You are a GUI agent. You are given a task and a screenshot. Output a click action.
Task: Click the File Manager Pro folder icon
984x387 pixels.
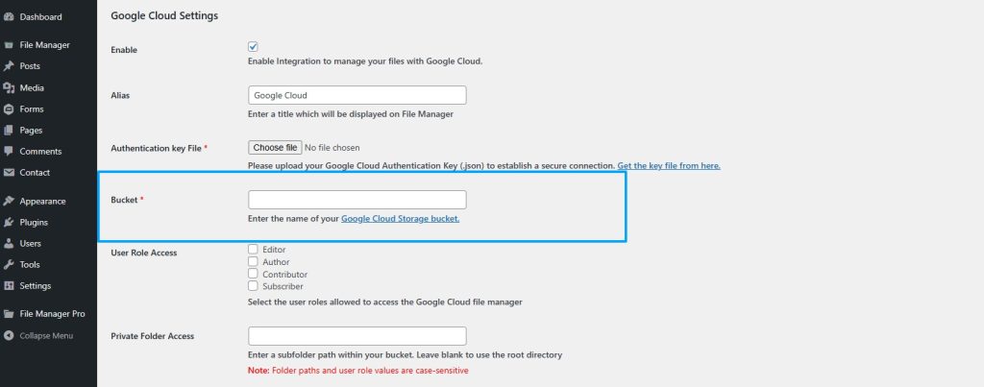pos(9,314)
